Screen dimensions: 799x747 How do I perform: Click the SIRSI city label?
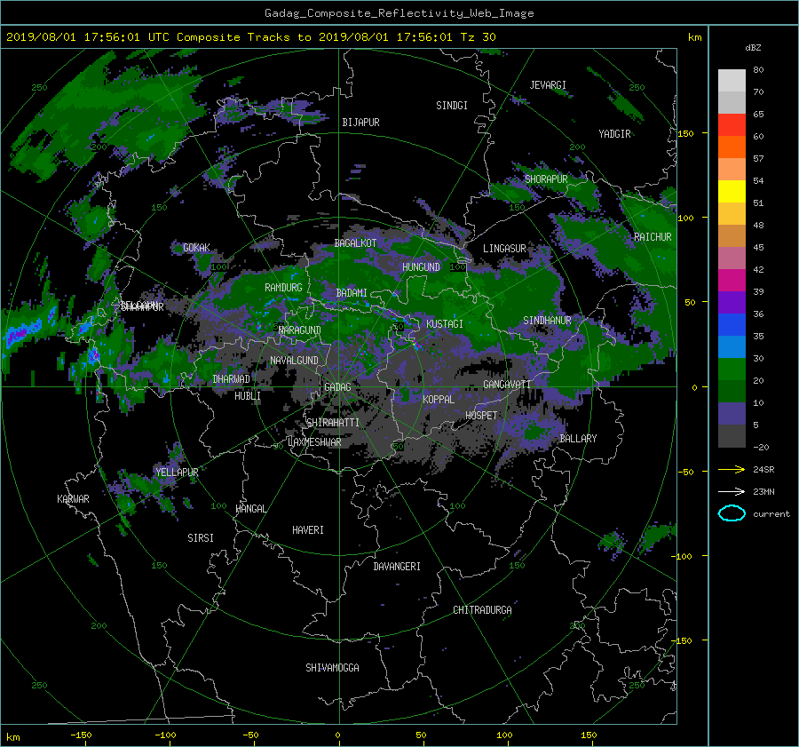pyautogui.click(x=201, y=538)
